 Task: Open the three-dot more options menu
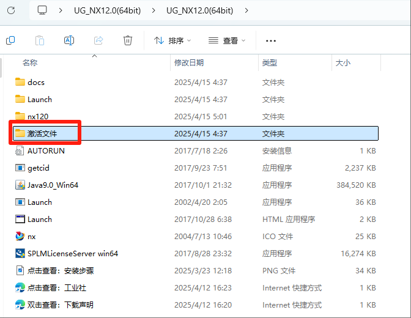point(271,40)
